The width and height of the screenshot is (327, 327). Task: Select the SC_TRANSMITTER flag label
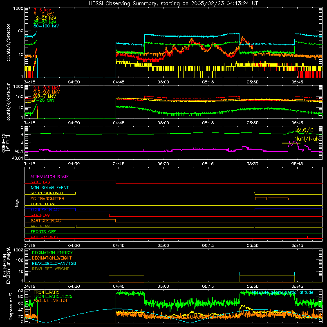47,199
